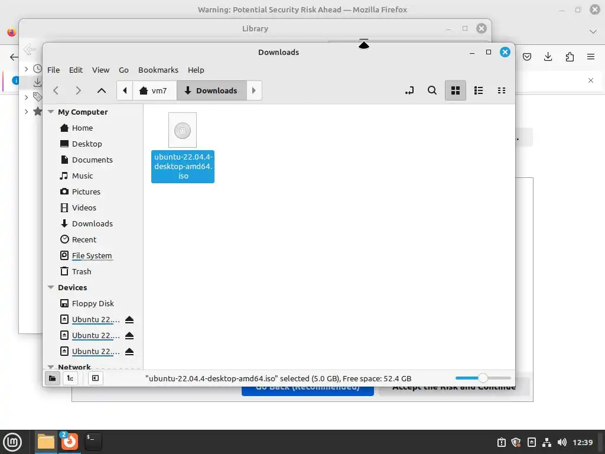Viewport: 605px width, 454px height.
Task: Click the ubuntu-22.04.4-desktop-amd64.iso filename label
Action: tap(183, 166)
